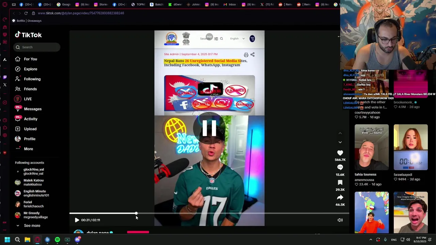Switch to the Johnn browser tab
Screen dimensions: 436x245
coord(193,4)
